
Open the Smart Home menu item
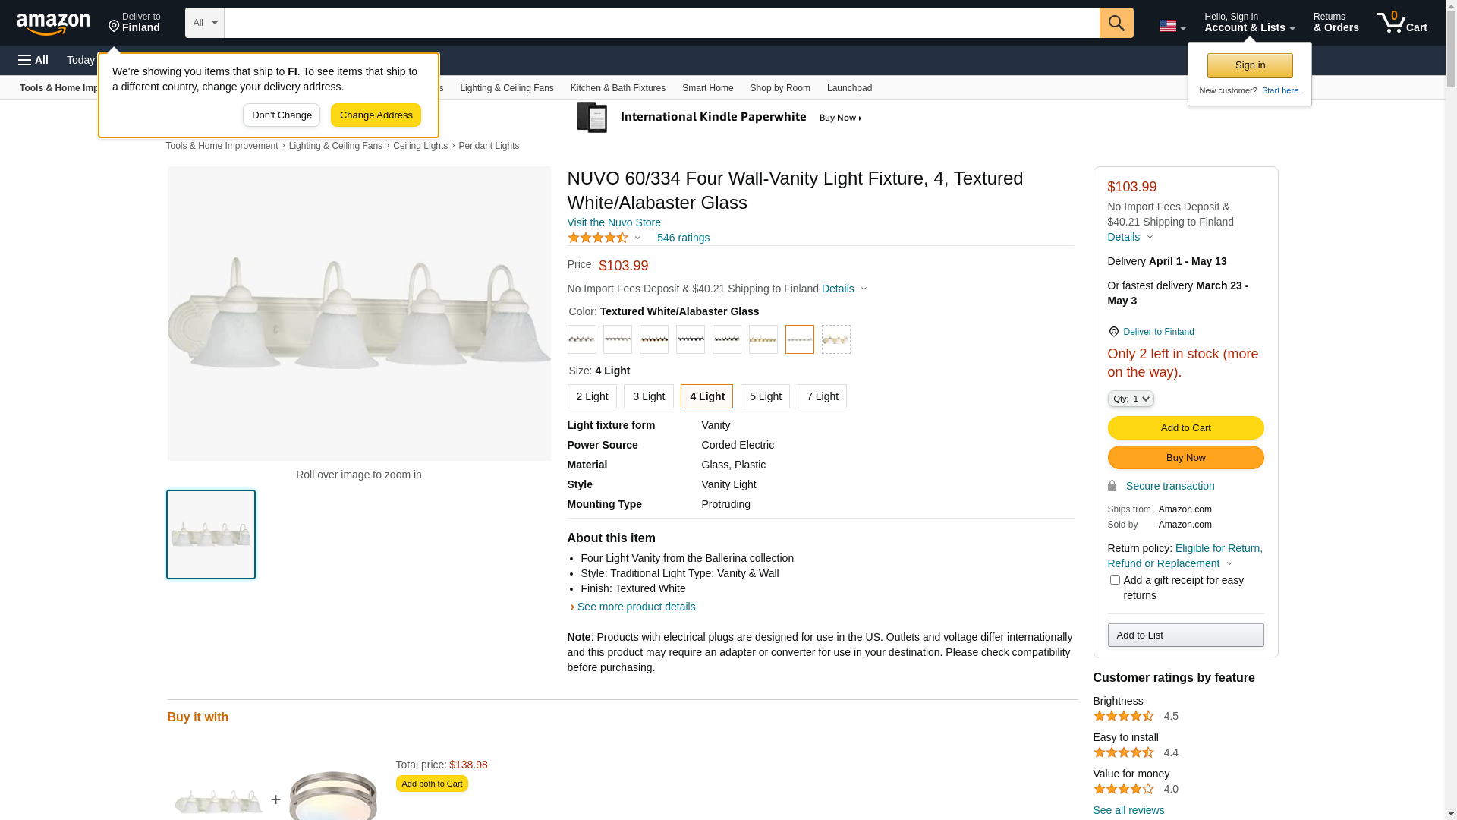[707, 88]
